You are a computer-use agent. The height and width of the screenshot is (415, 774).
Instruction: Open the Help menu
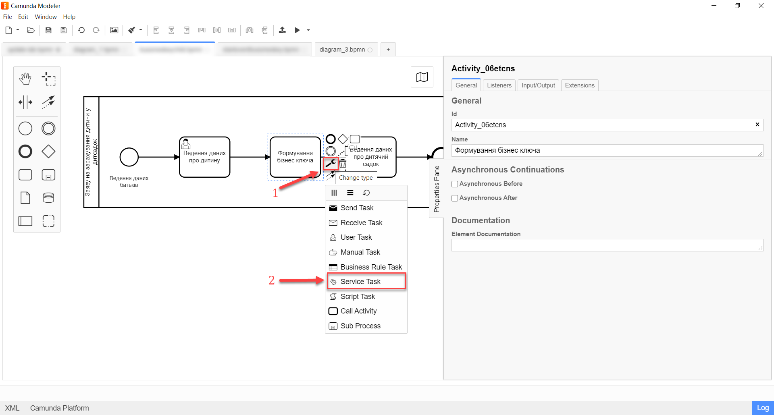pos(69,17)
